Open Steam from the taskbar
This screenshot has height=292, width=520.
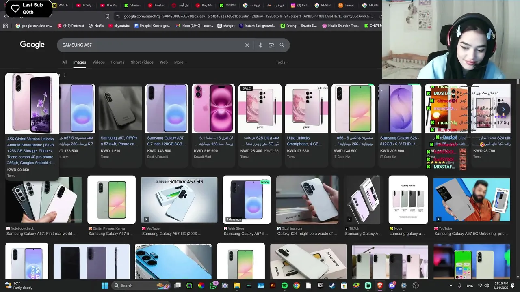click(332, 286)
